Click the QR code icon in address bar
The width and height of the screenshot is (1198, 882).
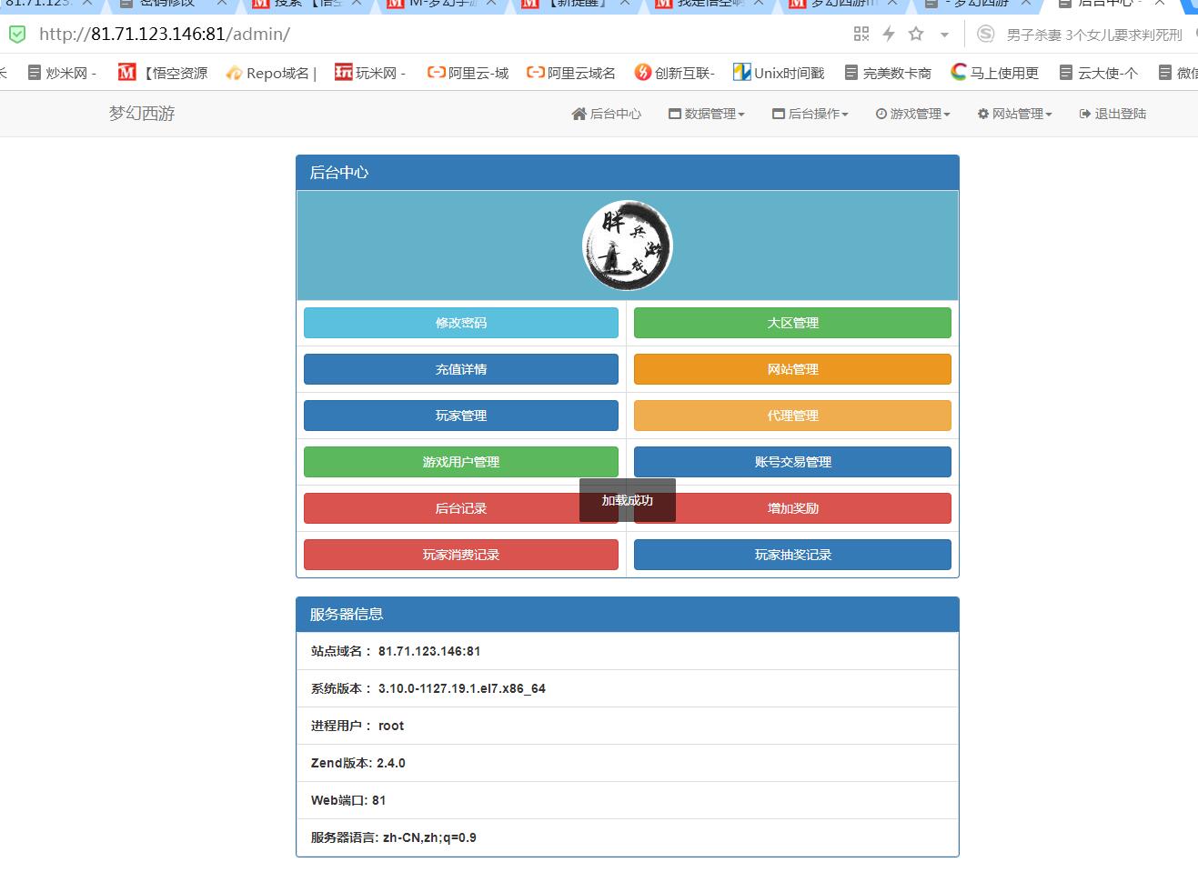point(861,34)
